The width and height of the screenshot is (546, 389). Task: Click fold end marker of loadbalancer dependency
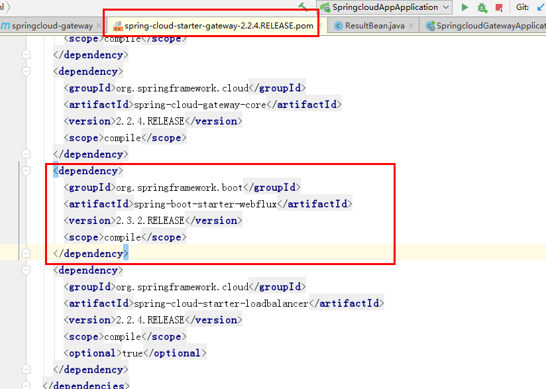(x=26, y=370)
